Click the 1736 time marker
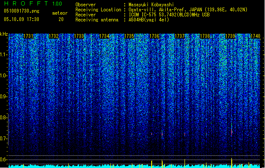This screenshot has width=265, height=168. coord(155,36)
